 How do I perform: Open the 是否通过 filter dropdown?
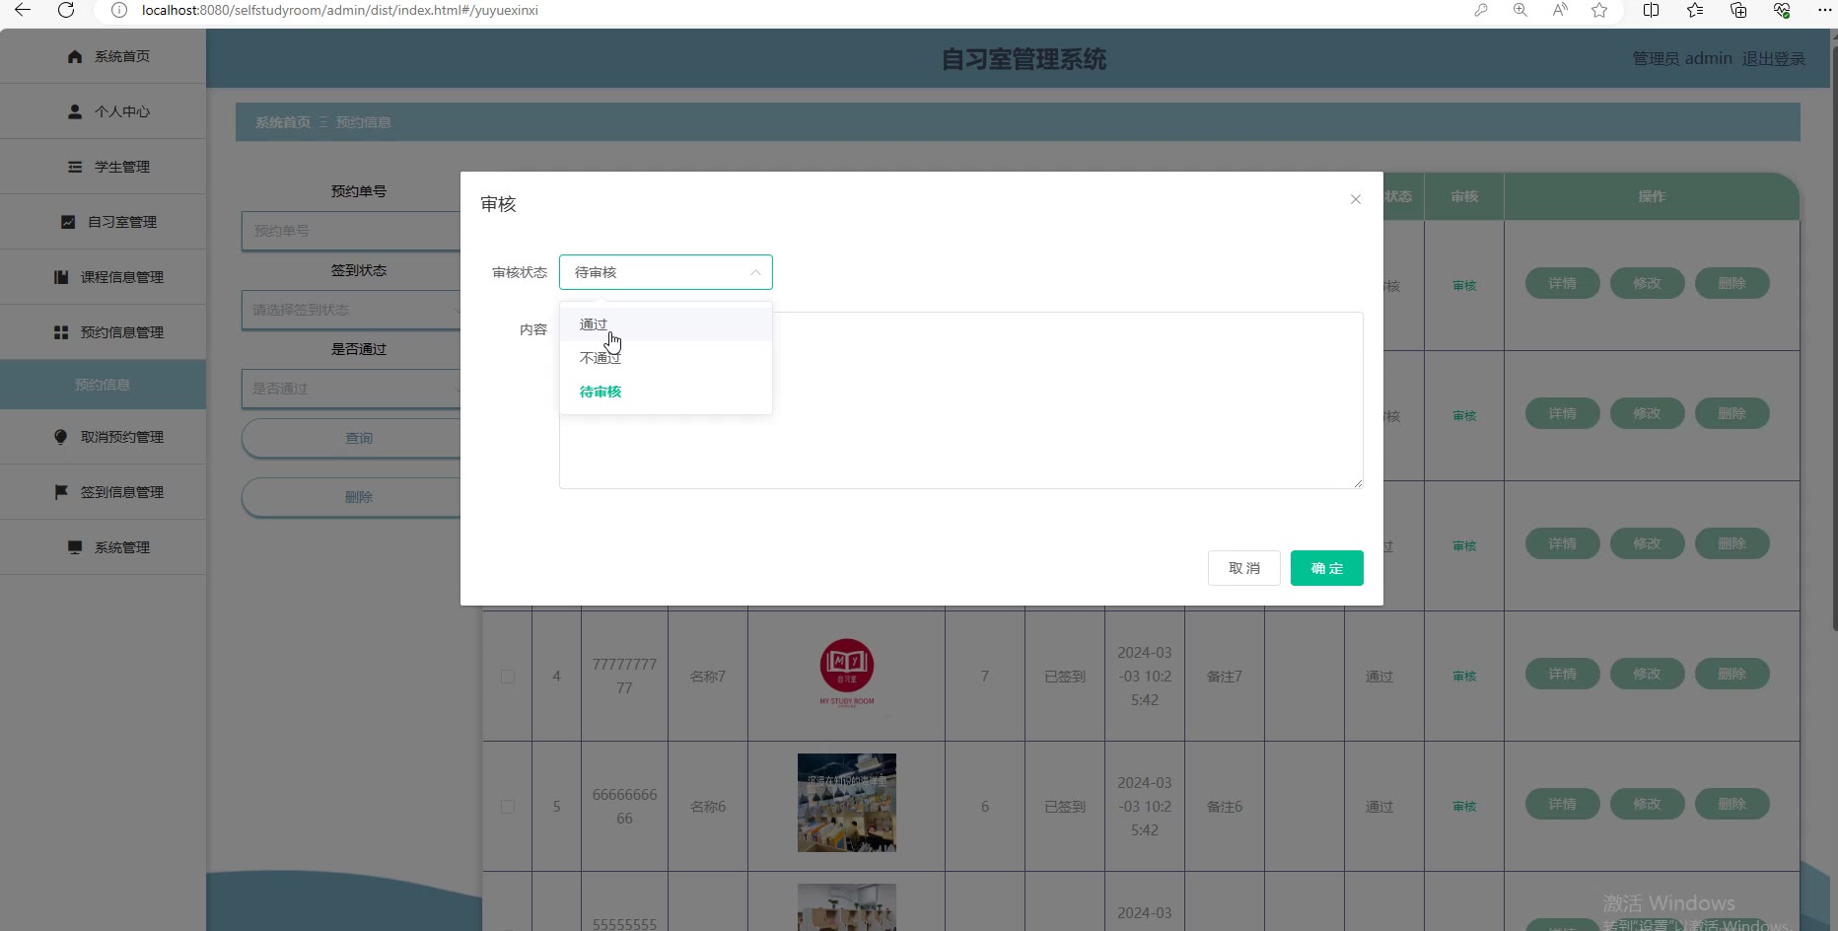point(351,389)
